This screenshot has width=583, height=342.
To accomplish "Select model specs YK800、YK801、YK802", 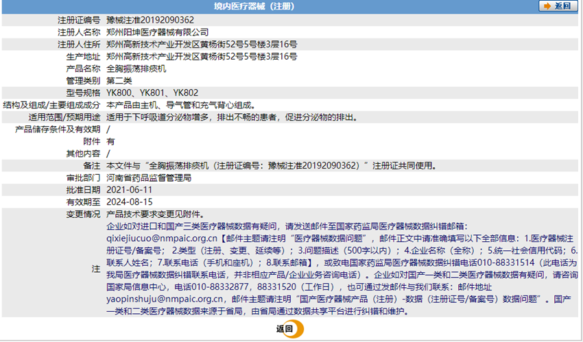I will [x=152, y=93].
